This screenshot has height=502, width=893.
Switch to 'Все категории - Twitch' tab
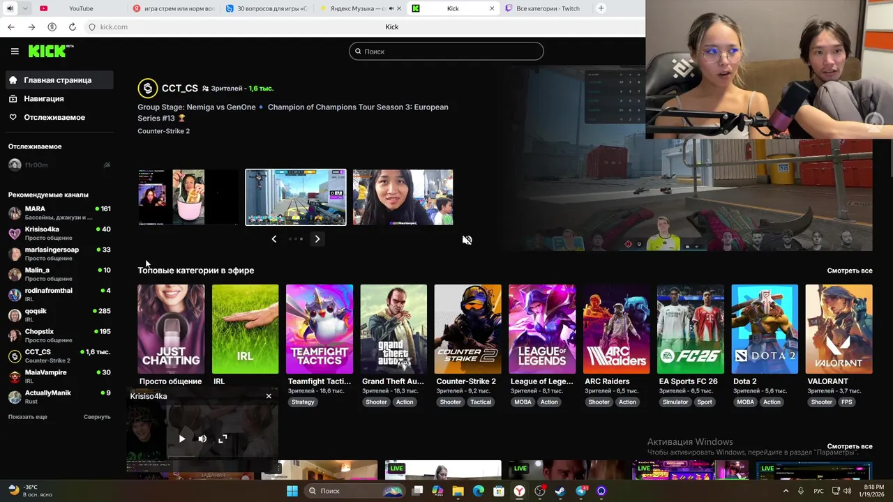click(548, 8)
